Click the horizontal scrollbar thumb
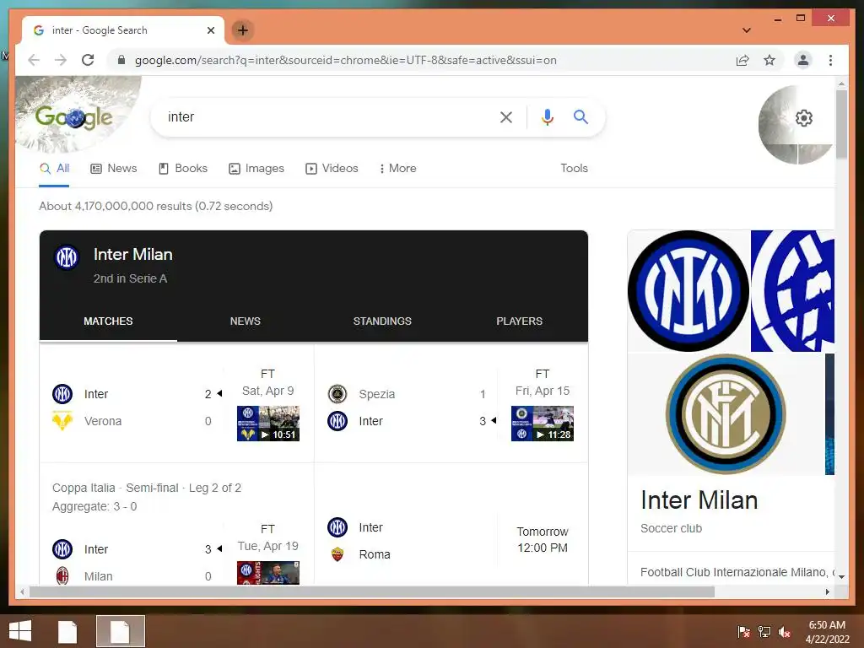 coord(372,591)
